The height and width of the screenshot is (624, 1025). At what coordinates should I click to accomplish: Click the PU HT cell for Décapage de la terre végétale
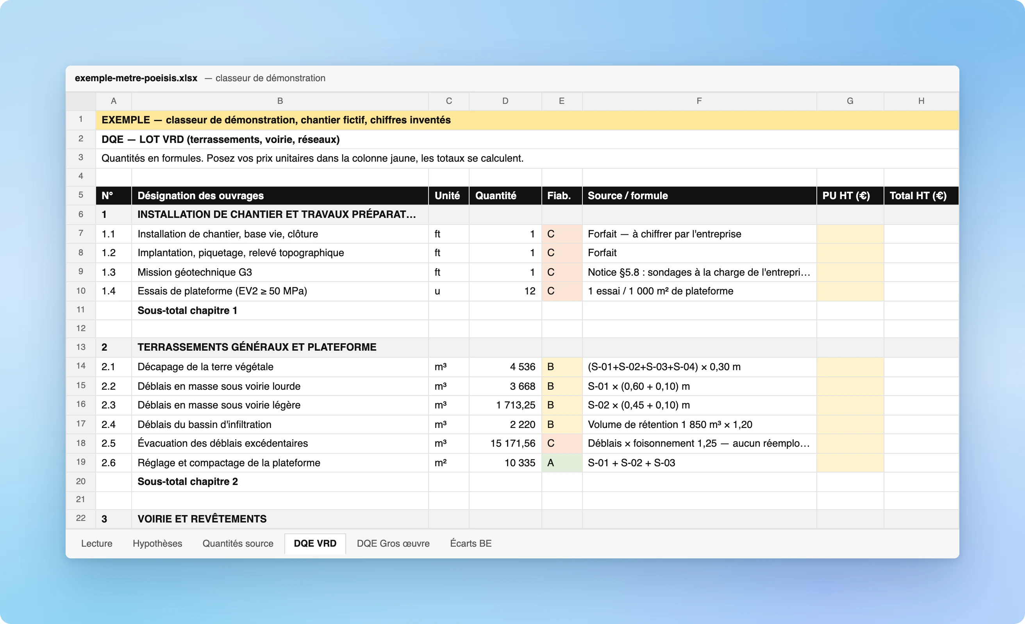click(x=850, y=367)
